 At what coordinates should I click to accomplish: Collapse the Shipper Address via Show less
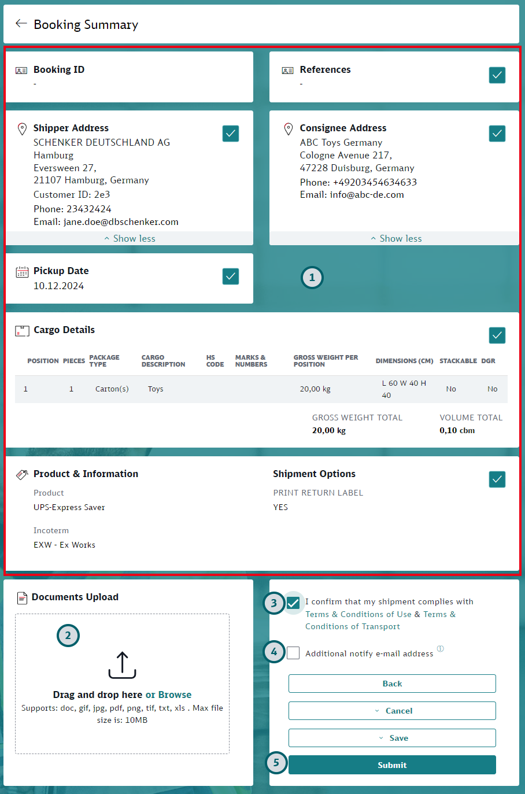click(x=129, y=238)
